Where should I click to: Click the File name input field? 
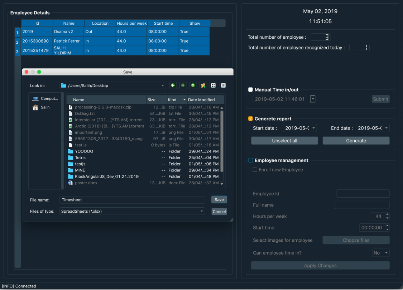coord(132,200)
